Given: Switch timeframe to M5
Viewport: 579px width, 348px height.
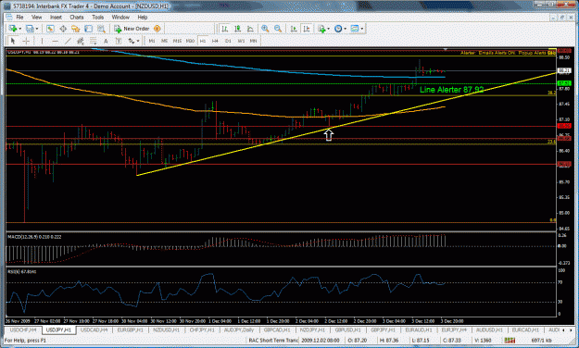Looking at the screenshot, I should (165, 41).
